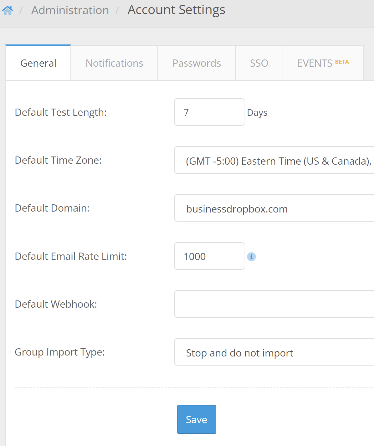Open the Default Domain businessdropbox.com selector
The image size is (374, 446).
click(274, 208)
